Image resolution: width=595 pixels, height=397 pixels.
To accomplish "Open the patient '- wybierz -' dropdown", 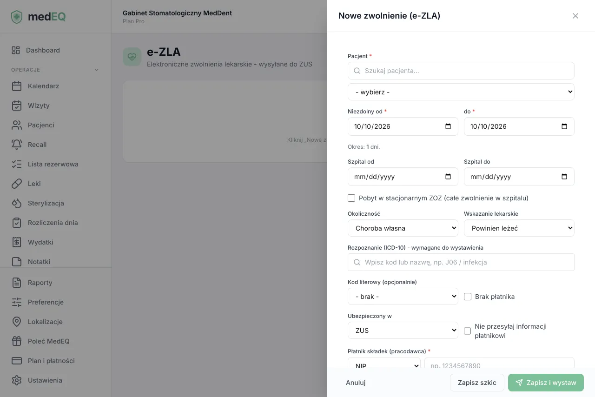I will point(461,92).
